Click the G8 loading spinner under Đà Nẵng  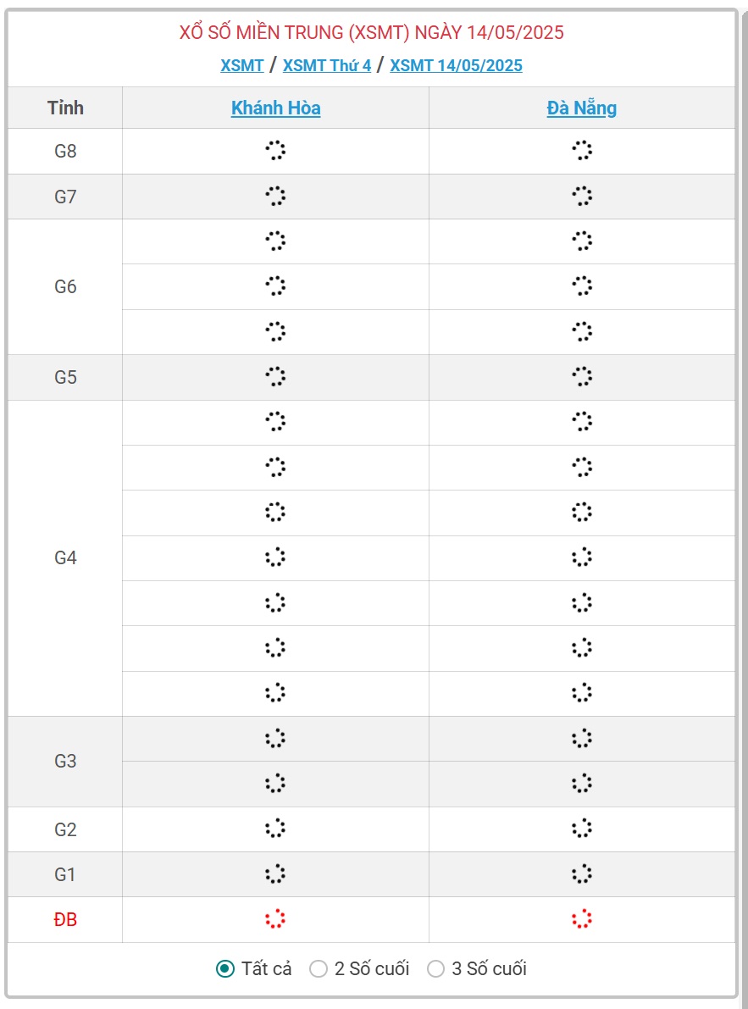pyautogui.click(x=581, y=151)
